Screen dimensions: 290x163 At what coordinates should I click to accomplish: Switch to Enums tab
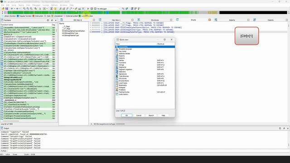pos(193,20)
